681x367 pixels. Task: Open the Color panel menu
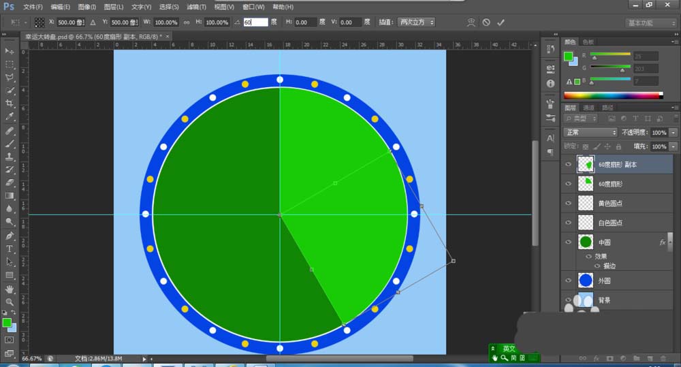[x=674, y=42]
